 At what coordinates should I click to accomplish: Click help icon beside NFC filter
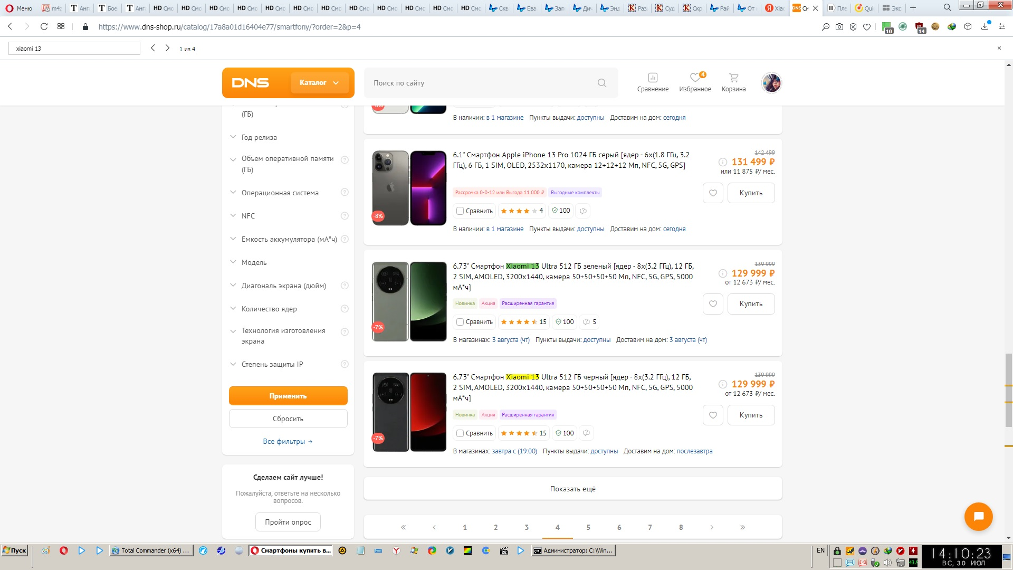point(345,215)
